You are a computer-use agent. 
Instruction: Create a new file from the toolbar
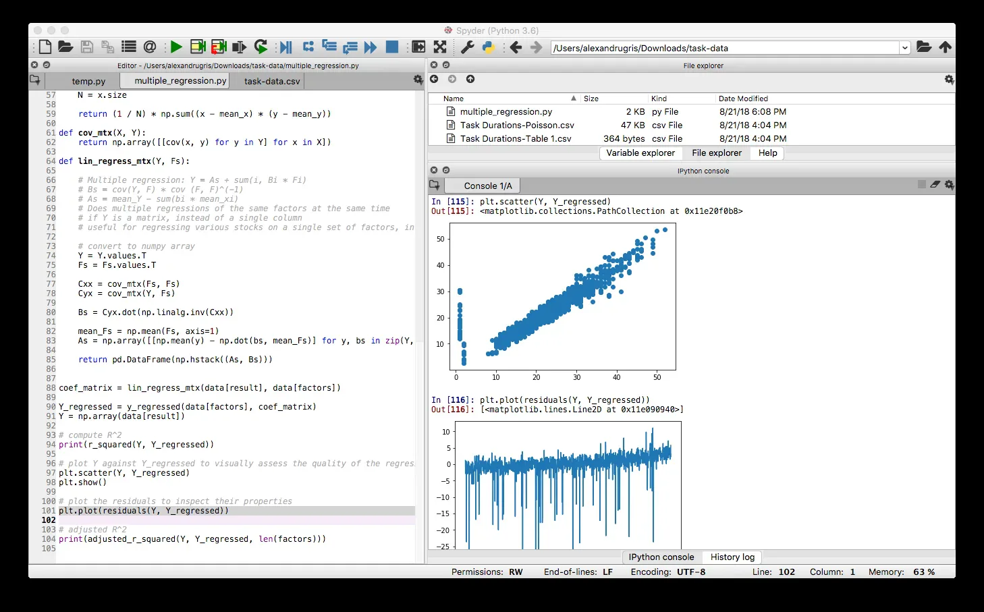point(45,47)
